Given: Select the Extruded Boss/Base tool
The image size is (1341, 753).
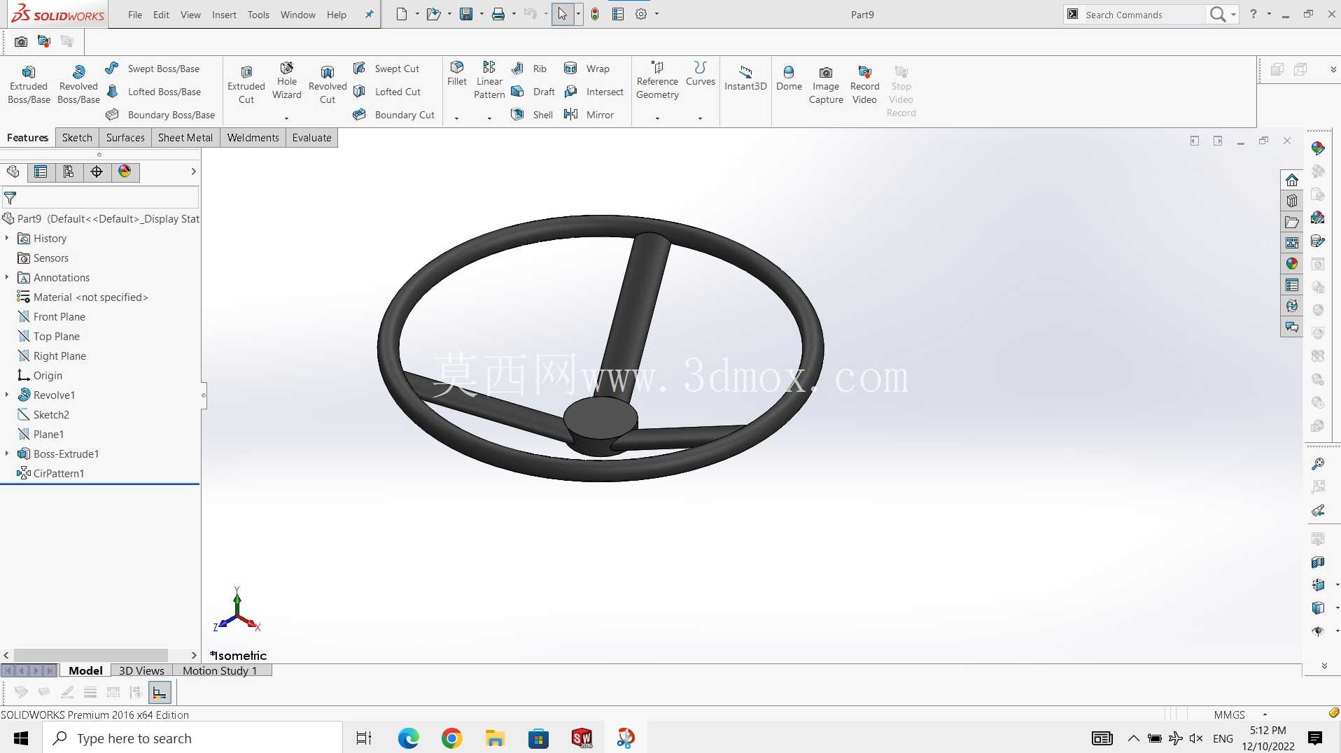Looking at the screenshot, I should pyautogui.click(x=29, y=85).
